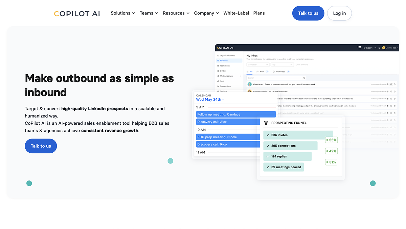
Task: Click the checkmark beside 536 invites
Action: pyautogui.click(x=268, y=135)
